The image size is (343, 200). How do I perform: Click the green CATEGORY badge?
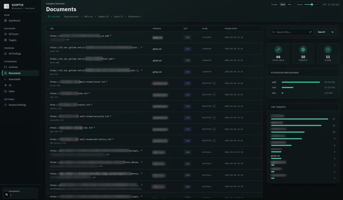[x=54, y=17]
